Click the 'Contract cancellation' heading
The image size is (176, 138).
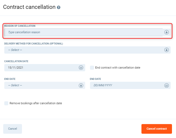(29, 7)
